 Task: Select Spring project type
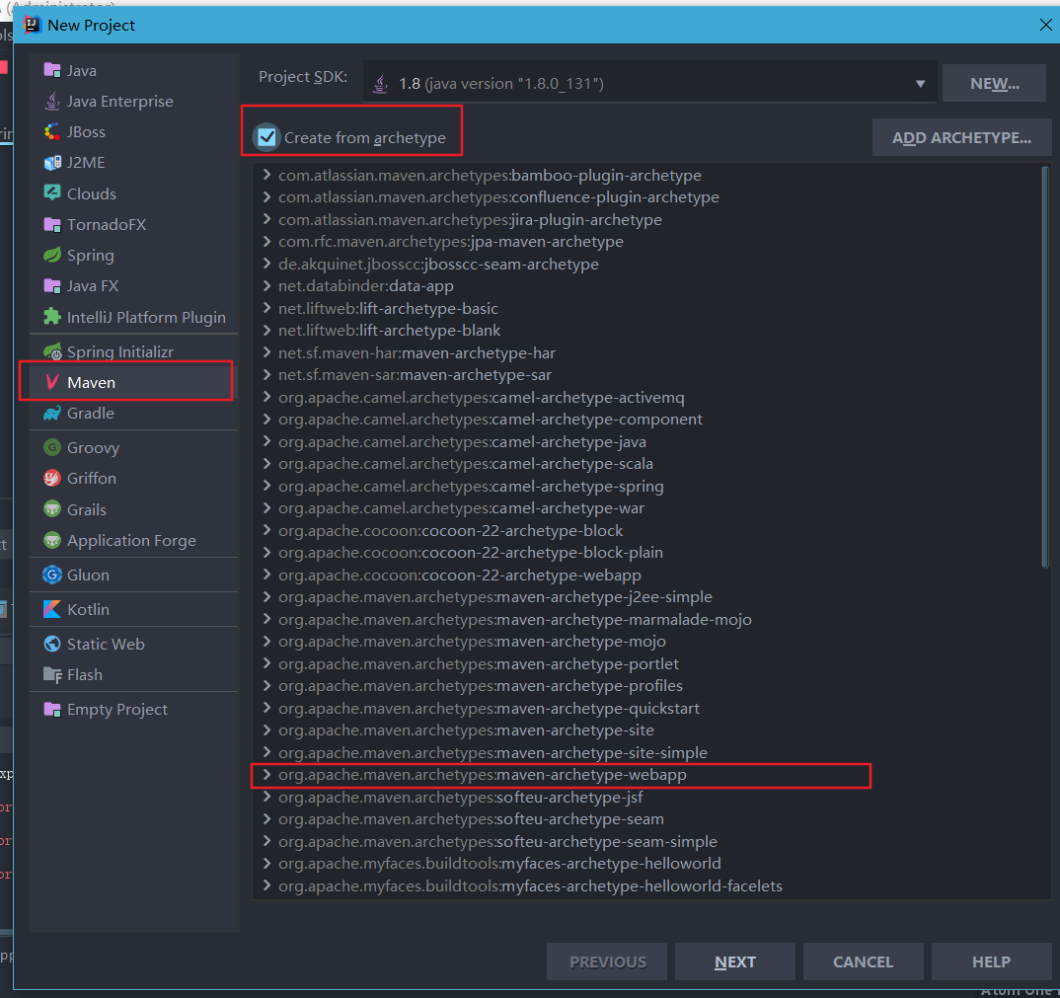click(134, 255)
